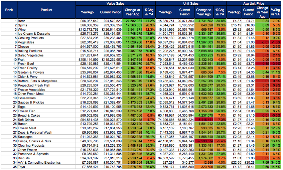Select the Sausages cell
Viewport: 283px width, 170px height.
[x=46, y=137]
